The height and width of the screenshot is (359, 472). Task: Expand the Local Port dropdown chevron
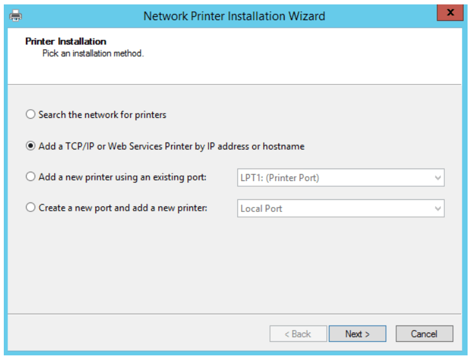pyautogui.click(x=438, y=208)
